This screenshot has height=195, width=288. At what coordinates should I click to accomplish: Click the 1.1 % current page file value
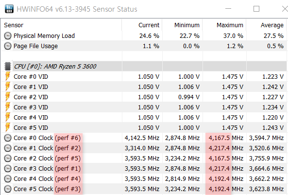(x=151, y=46)
